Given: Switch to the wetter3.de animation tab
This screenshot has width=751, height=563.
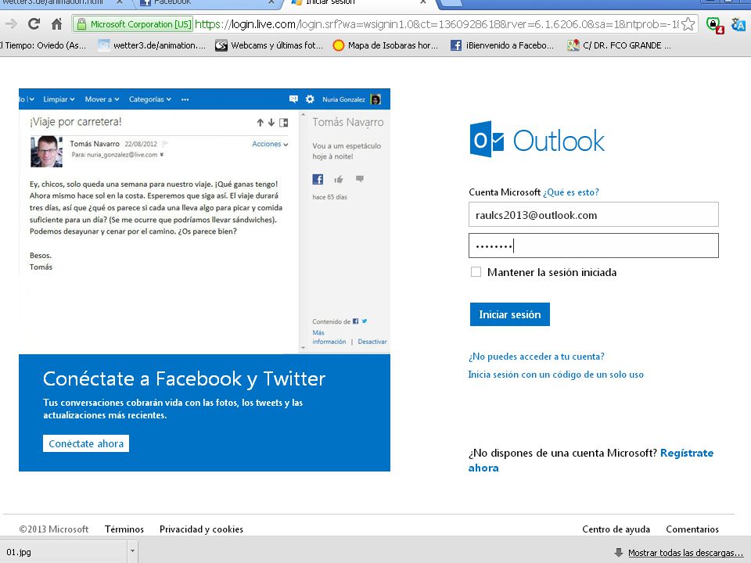Looking at the screenshot, I should [63, 3].
